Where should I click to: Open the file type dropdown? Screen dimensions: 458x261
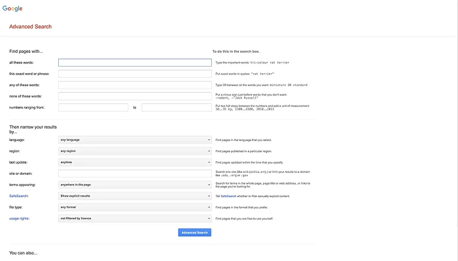pos(135,207)
